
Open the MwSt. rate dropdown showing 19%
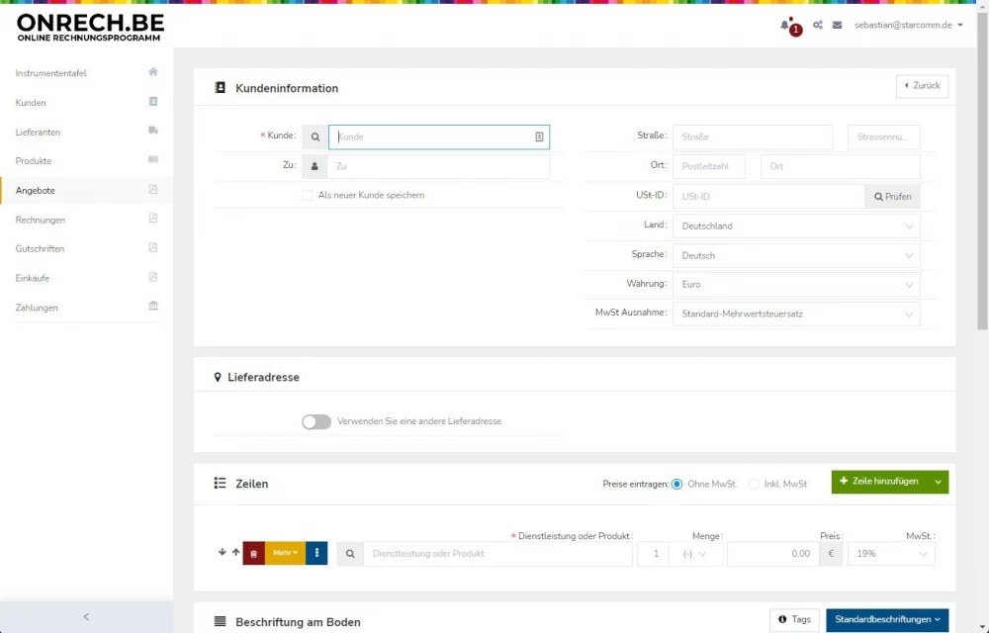coord(890,554)
